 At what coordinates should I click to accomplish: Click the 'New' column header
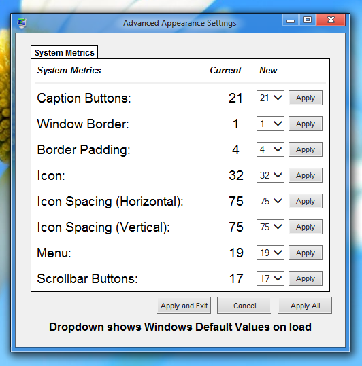point(268,70)
